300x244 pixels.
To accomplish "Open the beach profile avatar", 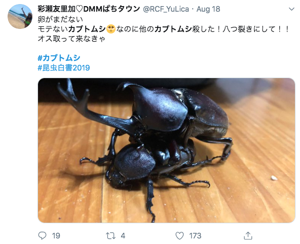I will [x=20, y=16].
